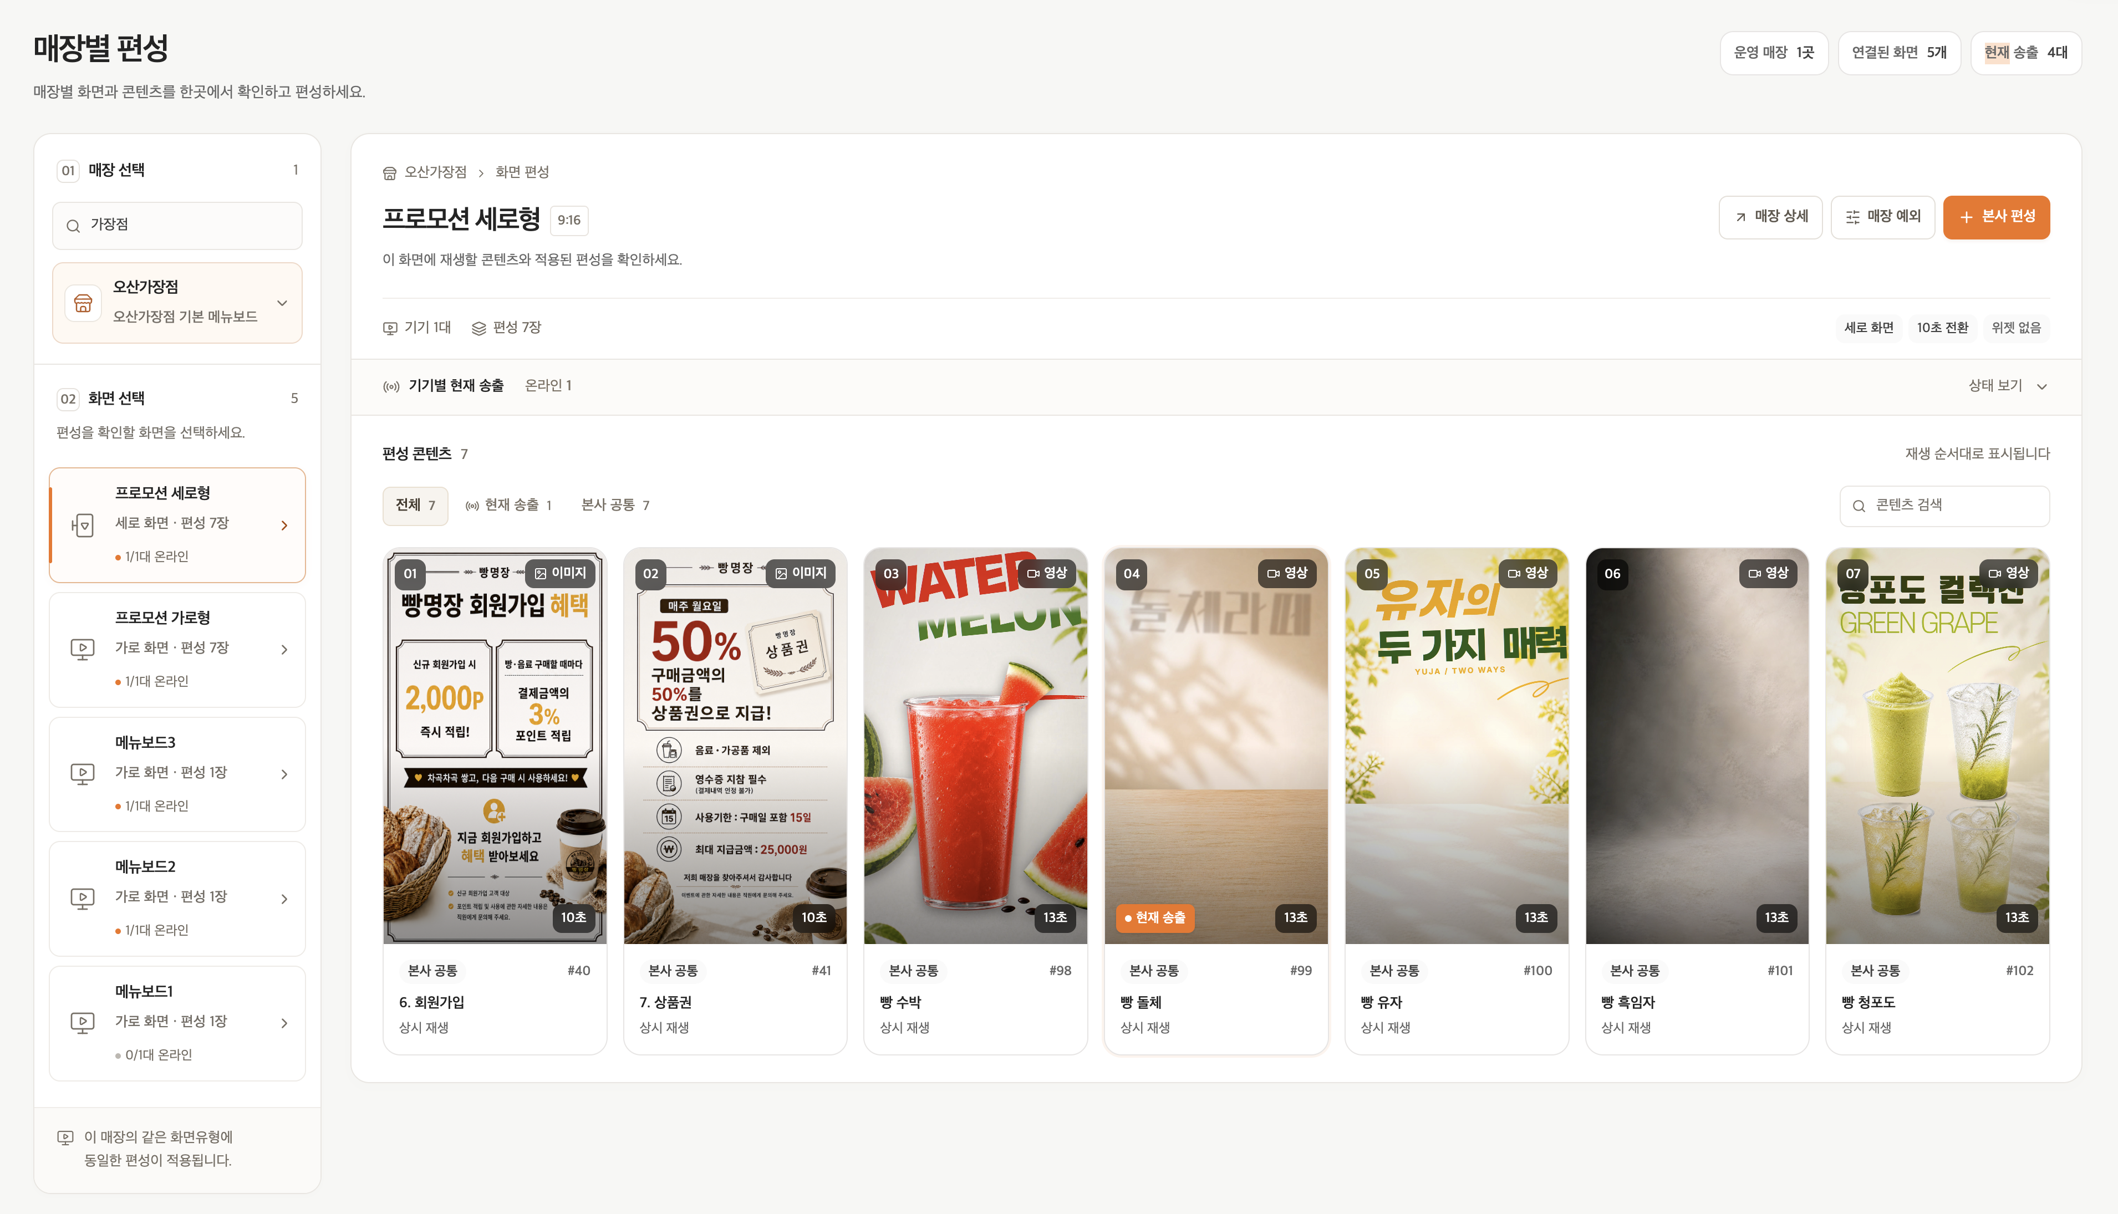Click the 오산가장점 store icon in sidebar
Screen dimensions: 2118x1214
click(x=83, y=302)
